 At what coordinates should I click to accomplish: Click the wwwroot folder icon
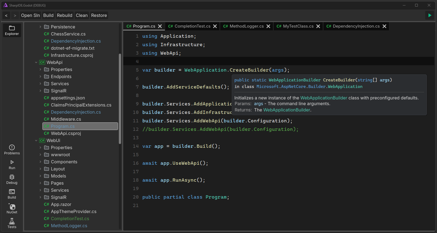pos(47,155)
